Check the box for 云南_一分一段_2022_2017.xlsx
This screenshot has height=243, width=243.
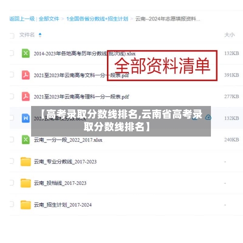(12, 139)
